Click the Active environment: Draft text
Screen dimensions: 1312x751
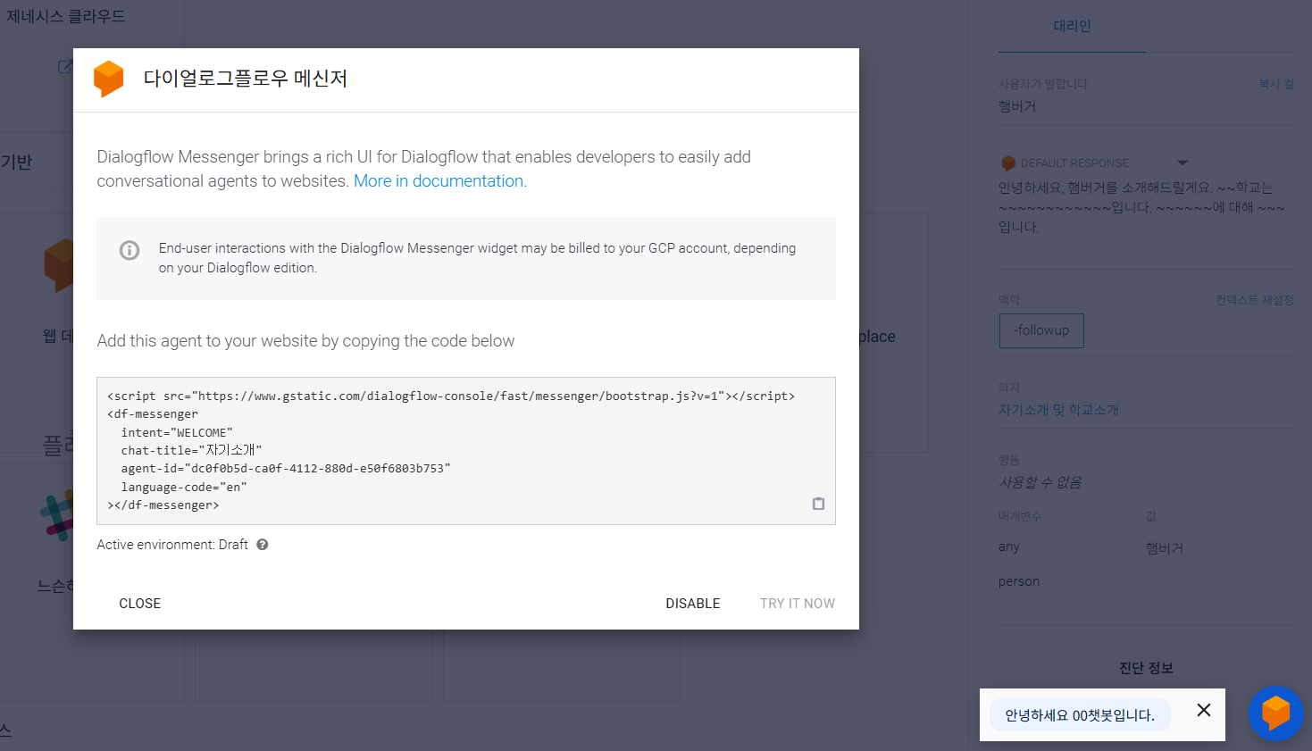click(x=172, y=545)
